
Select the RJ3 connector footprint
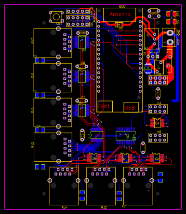tap(53, 147)
